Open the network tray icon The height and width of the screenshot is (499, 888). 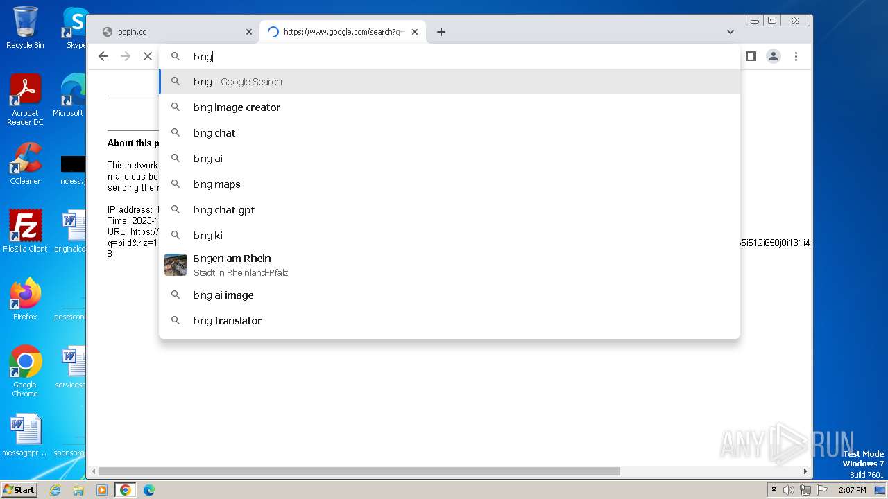coord(805,490)
